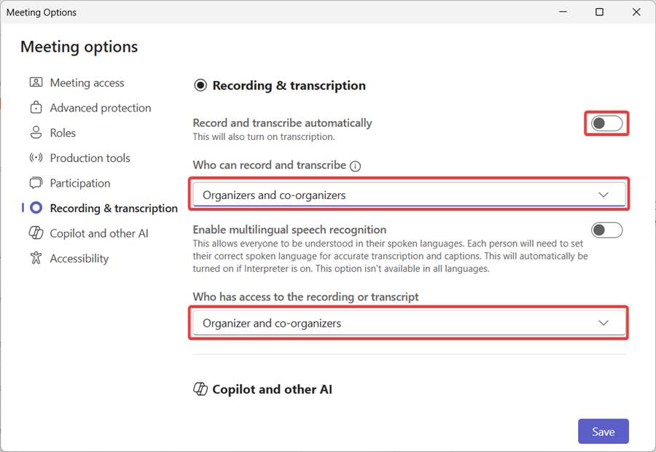
Task: Click the Advanced protection lock icon
Action: click(x=36, y=108)
